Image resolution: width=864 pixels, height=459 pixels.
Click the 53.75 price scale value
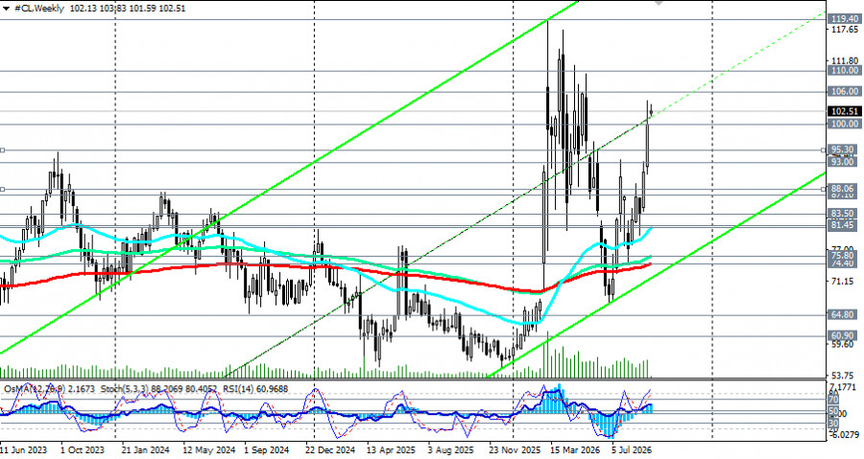tap(845, 376)
